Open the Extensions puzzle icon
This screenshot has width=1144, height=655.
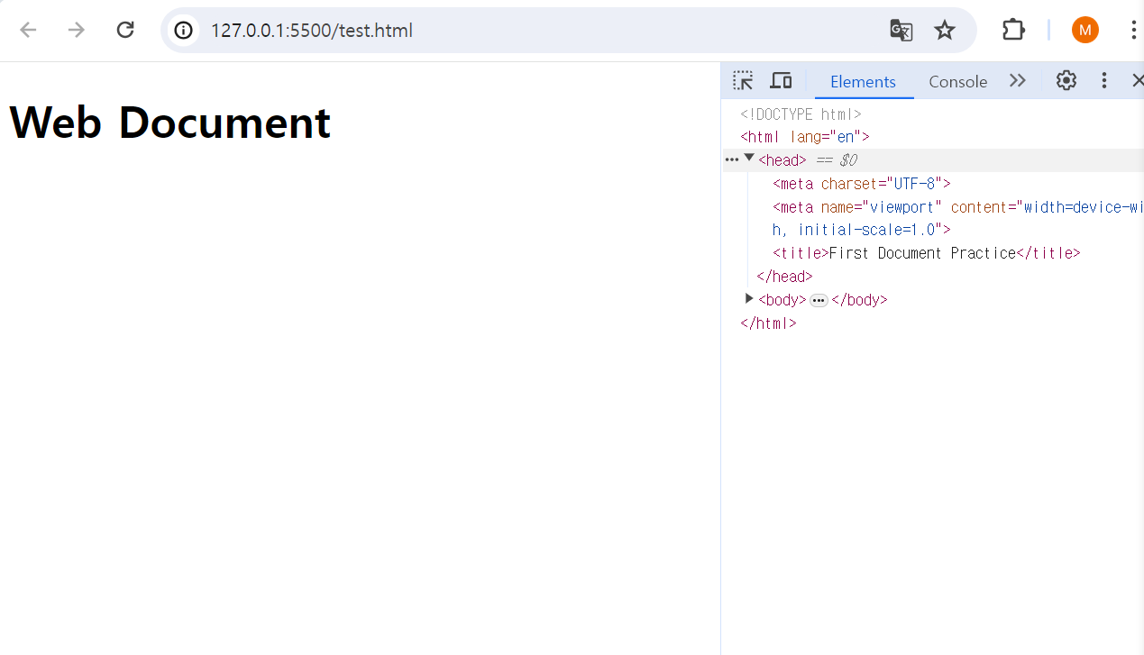click(x=1013, y=31)
